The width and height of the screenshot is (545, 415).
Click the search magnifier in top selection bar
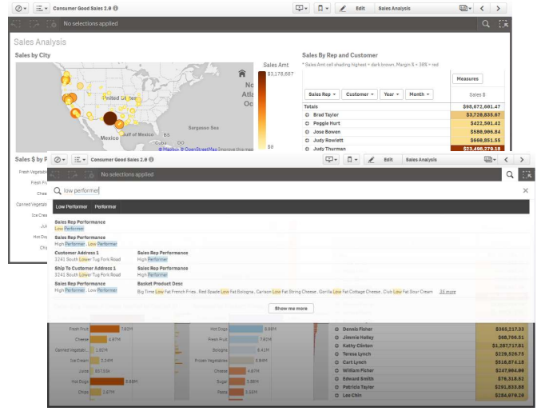coord(485,24)
